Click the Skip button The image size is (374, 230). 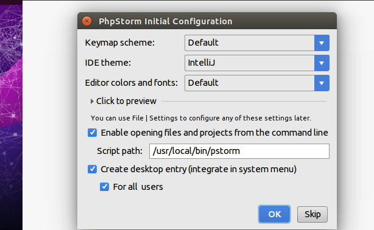pos(312,214)
